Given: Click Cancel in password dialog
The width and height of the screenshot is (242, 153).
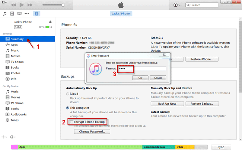Looking at the screenshot, I should click(x=158, y=78).
